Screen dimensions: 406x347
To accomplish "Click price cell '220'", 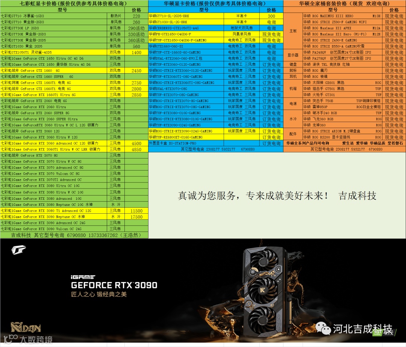I will [136, 16].
